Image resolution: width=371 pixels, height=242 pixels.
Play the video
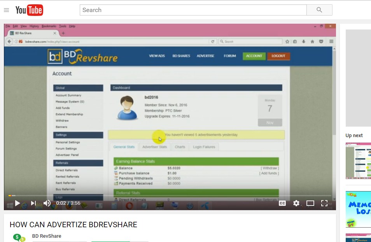17,203
